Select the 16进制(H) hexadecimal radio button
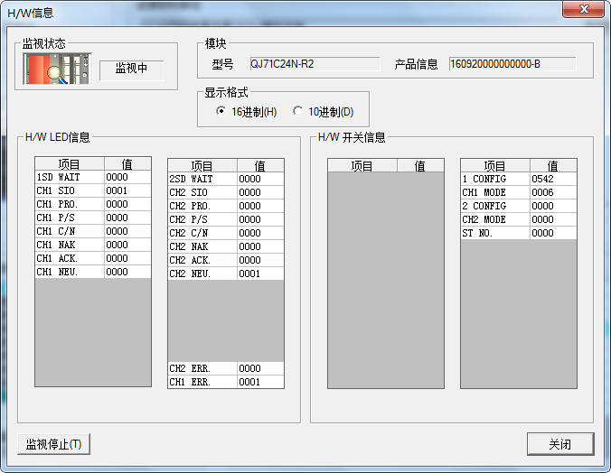 pyautogui.click(x=221, y=112)
